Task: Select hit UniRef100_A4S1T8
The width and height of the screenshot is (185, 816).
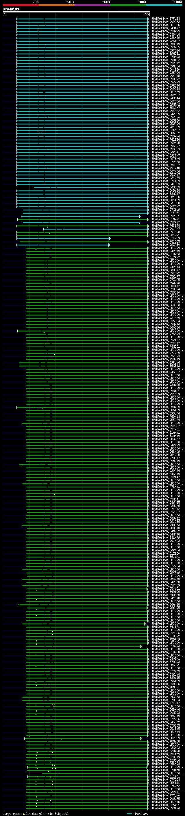Action: (166, 225)
